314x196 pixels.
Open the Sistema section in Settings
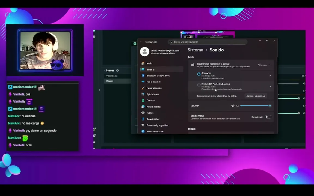[162, 69]
